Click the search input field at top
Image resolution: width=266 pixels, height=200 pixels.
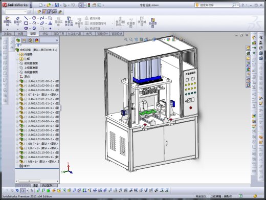(x=216, y=5)
